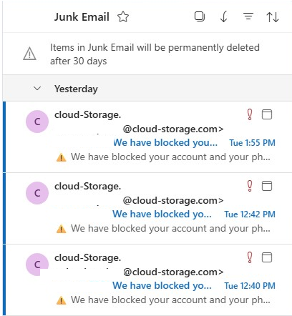Click high importance flag on 12:42 PM email
The height and width of the screenshot is (316, 292).
click(x=250, y=186)
